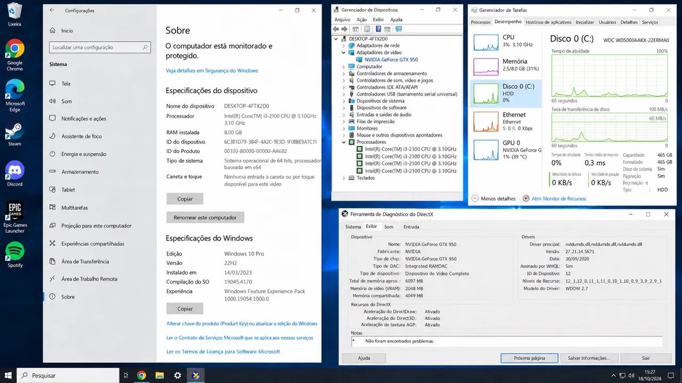Viewport: 682px width, 383px height.
Task: Switch to the Som tab in DirectX tool
Action: pos(389,227)
